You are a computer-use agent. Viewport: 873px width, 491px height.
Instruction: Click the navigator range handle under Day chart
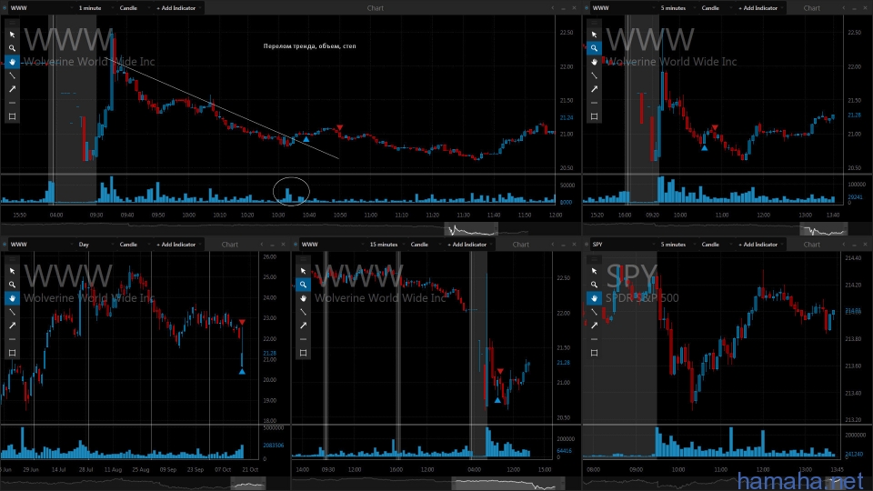point(247,483)
